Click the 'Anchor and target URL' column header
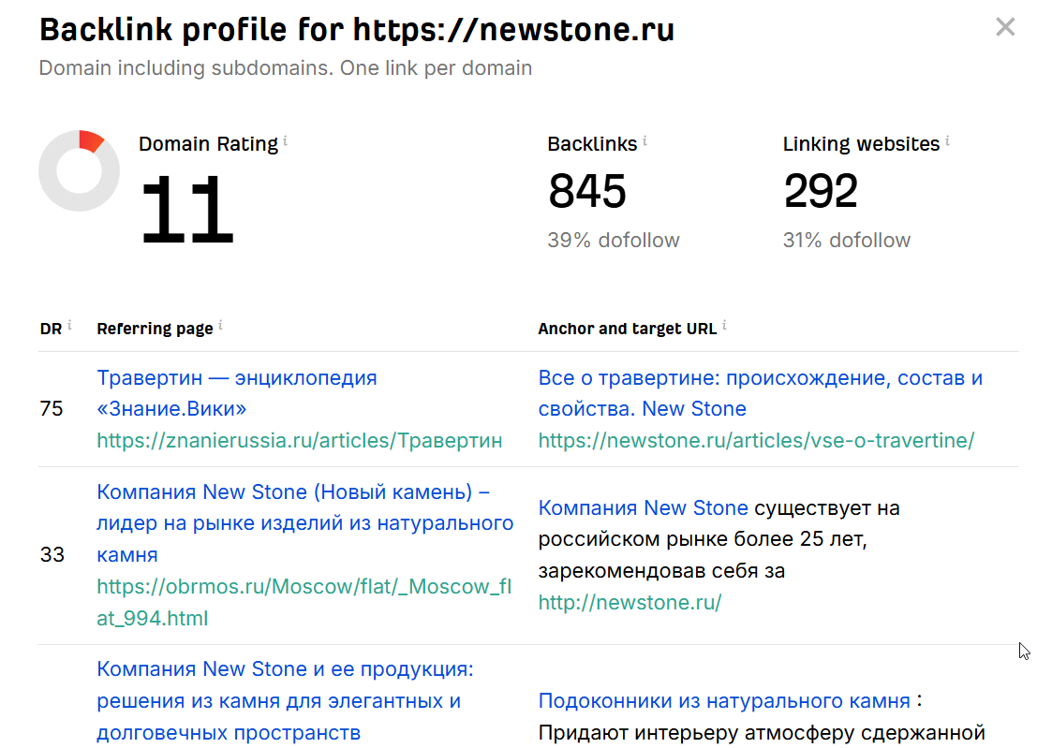Image resolution: width=1052 pixels, height=748 pixels. pyautogui.click(x=628, y=329)
